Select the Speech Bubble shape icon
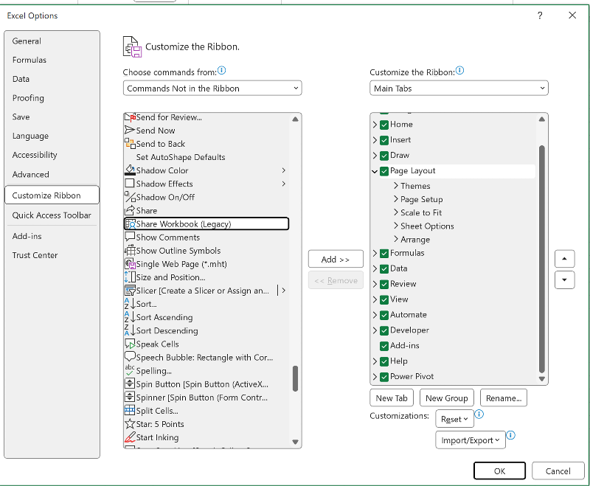The width and height of the screenshot is (590, 486). [x=130, y=357]
